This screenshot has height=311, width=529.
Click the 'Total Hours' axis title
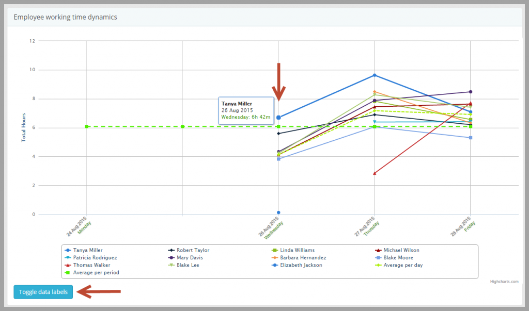(24, 127)
